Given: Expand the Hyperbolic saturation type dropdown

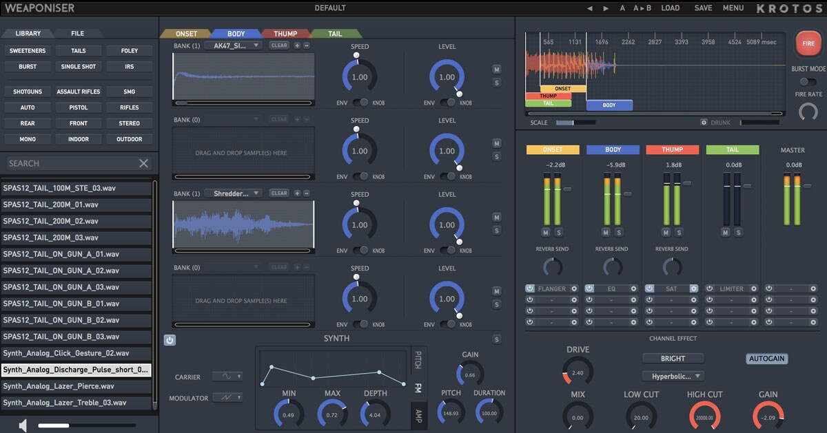Looking at the screenshot, I should 672,376.
